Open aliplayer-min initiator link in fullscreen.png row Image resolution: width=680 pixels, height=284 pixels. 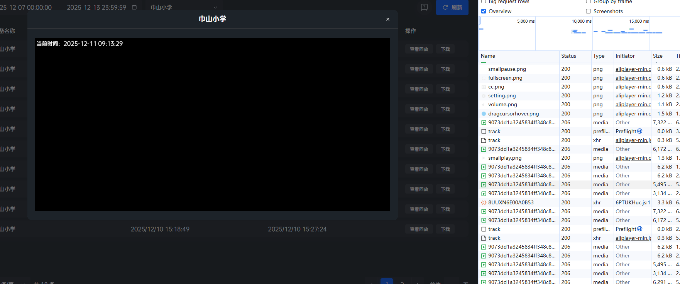633,78
